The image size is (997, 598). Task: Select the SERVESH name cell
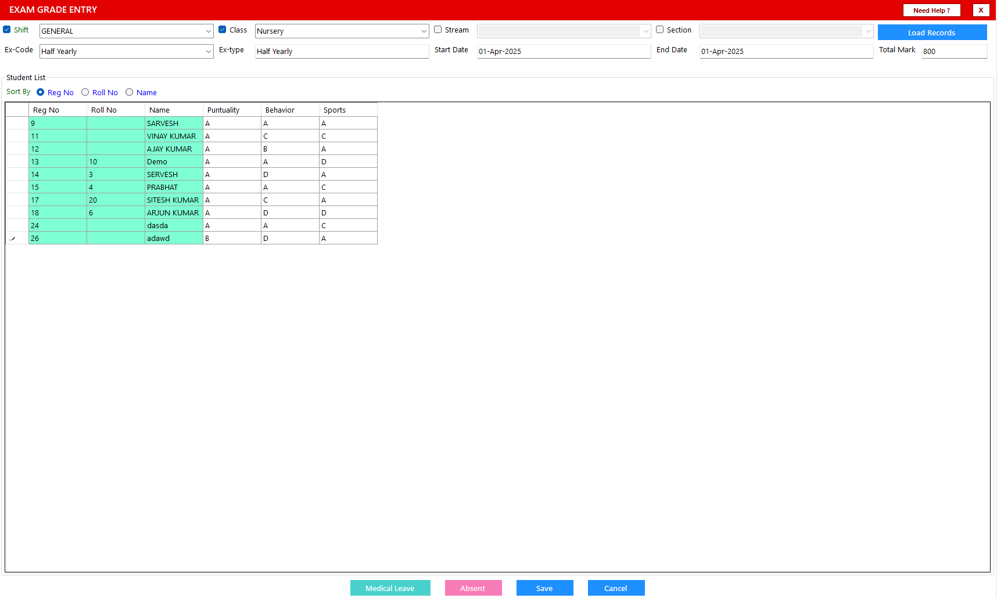(x=174, y=174)
